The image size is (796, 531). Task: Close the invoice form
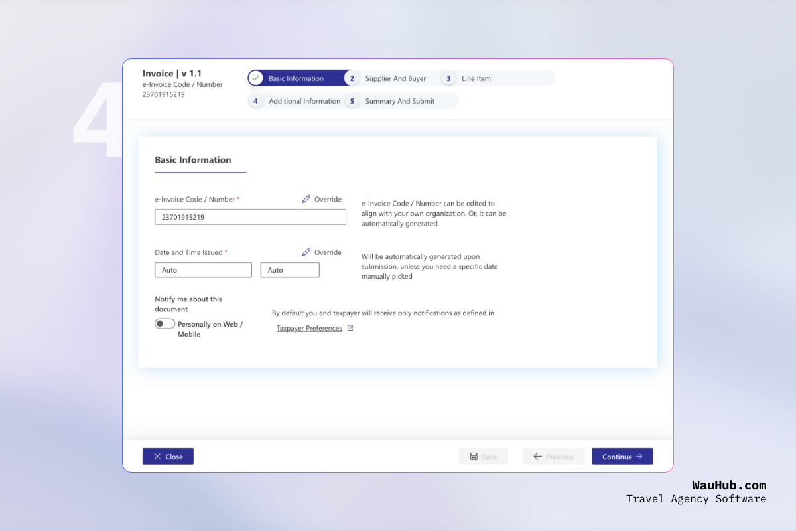click(168, 457)
